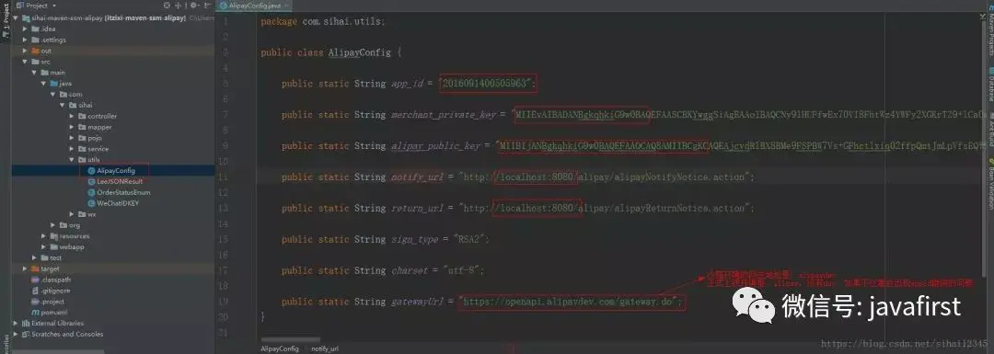Click the orange target folder icon
This screenshot has width=994, height=354.
[36, 268]
